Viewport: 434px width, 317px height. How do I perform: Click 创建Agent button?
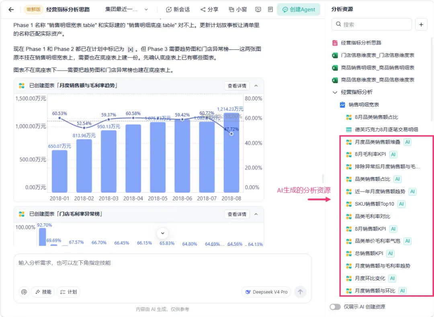[x=298, y=10]
